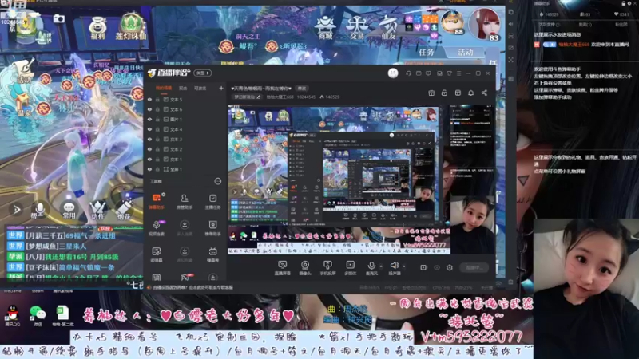639x359 pixels.
Task: Switch to the second scene tab
Action: (183, 89)
